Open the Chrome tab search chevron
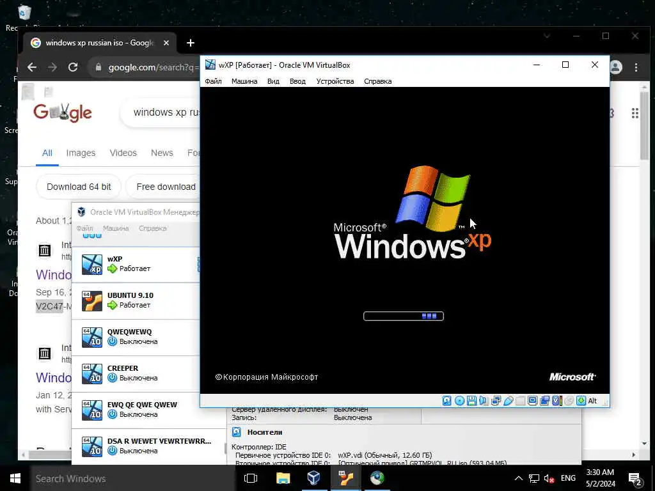The height and width of the screenshot is (491, 655). coord(547,36)
